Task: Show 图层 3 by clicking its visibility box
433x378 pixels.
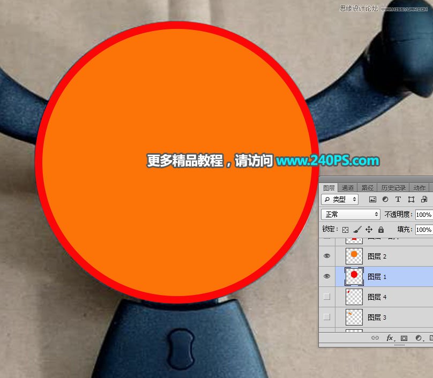Action: tap(327, 317)
